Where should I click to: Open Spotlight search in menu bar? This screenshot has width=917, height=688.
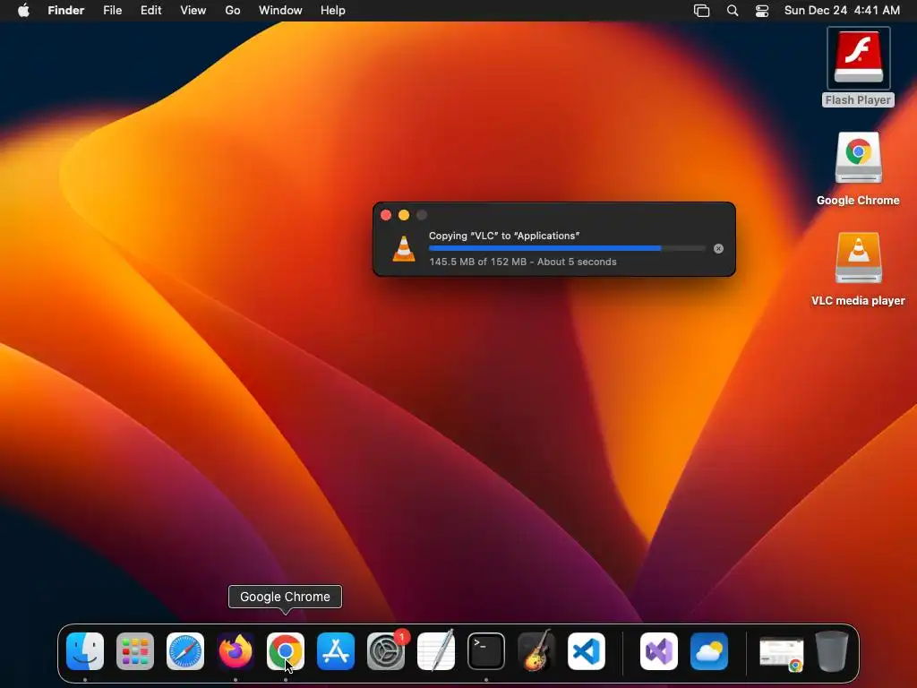[733, 11]
